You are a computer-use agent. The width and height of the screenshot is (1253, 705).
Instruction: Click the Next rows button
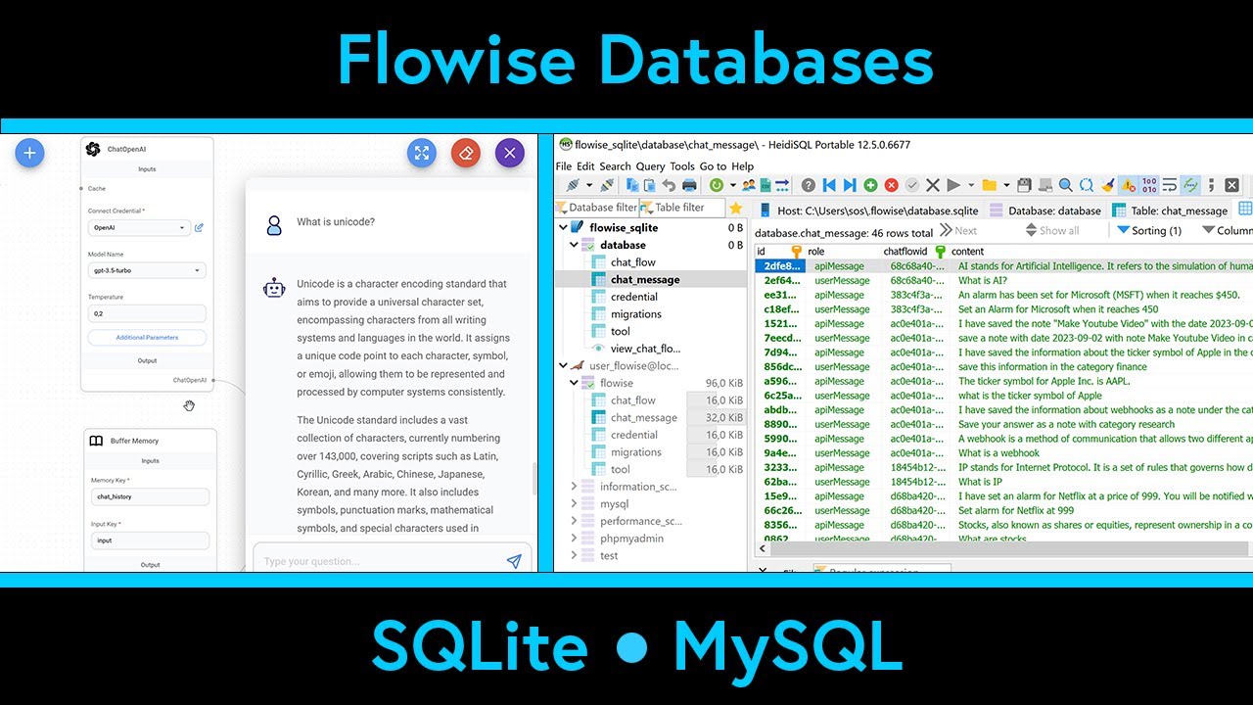pyautogui.click(x=958, y=230)
